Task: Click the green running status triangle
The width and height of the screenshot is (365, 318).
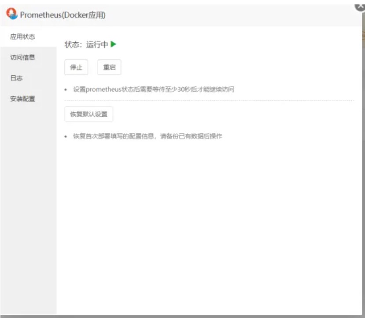Action: coord(114,44)
